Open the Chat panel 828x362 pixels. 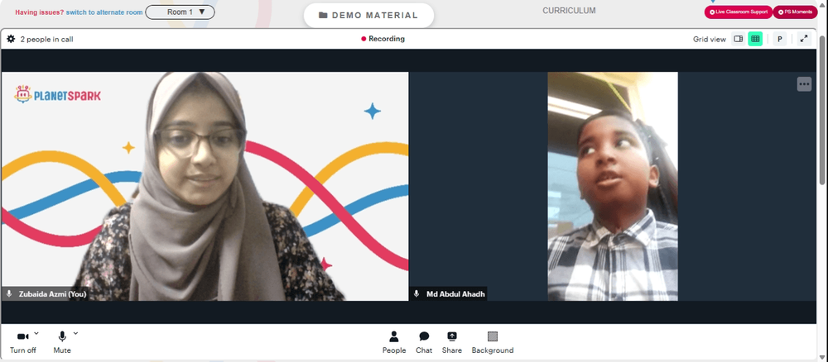click(x=423, y=342)
